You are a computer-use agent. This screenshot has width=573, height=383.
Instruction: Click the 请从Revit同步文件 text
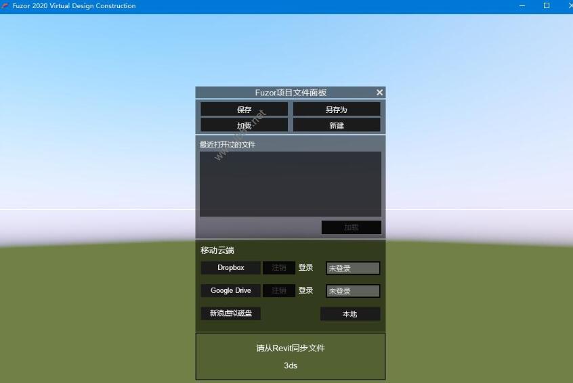[x=291, y=348]
